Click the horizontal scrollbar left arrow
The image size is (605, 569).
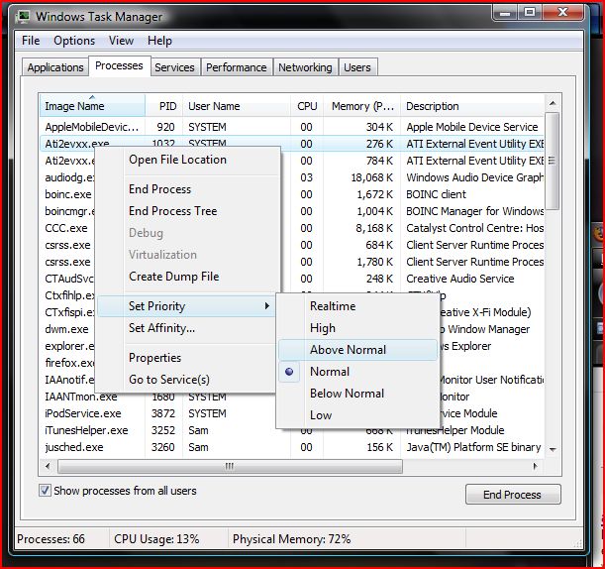pos(48,466)
